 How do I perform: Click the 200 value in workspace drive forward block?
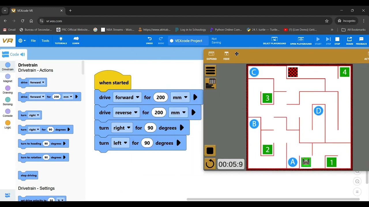(x=161, y=97)
